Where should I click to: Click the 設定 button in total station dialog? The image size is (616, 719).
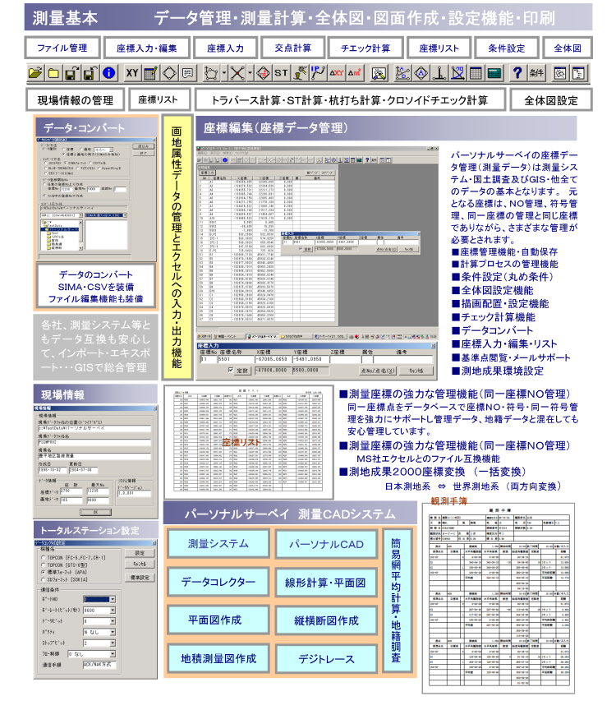(x=140, y=553)
